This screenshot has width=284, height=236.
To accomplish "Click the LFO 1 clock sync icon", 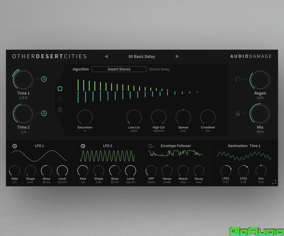I will pyautogui.click(x=15, y=146).
